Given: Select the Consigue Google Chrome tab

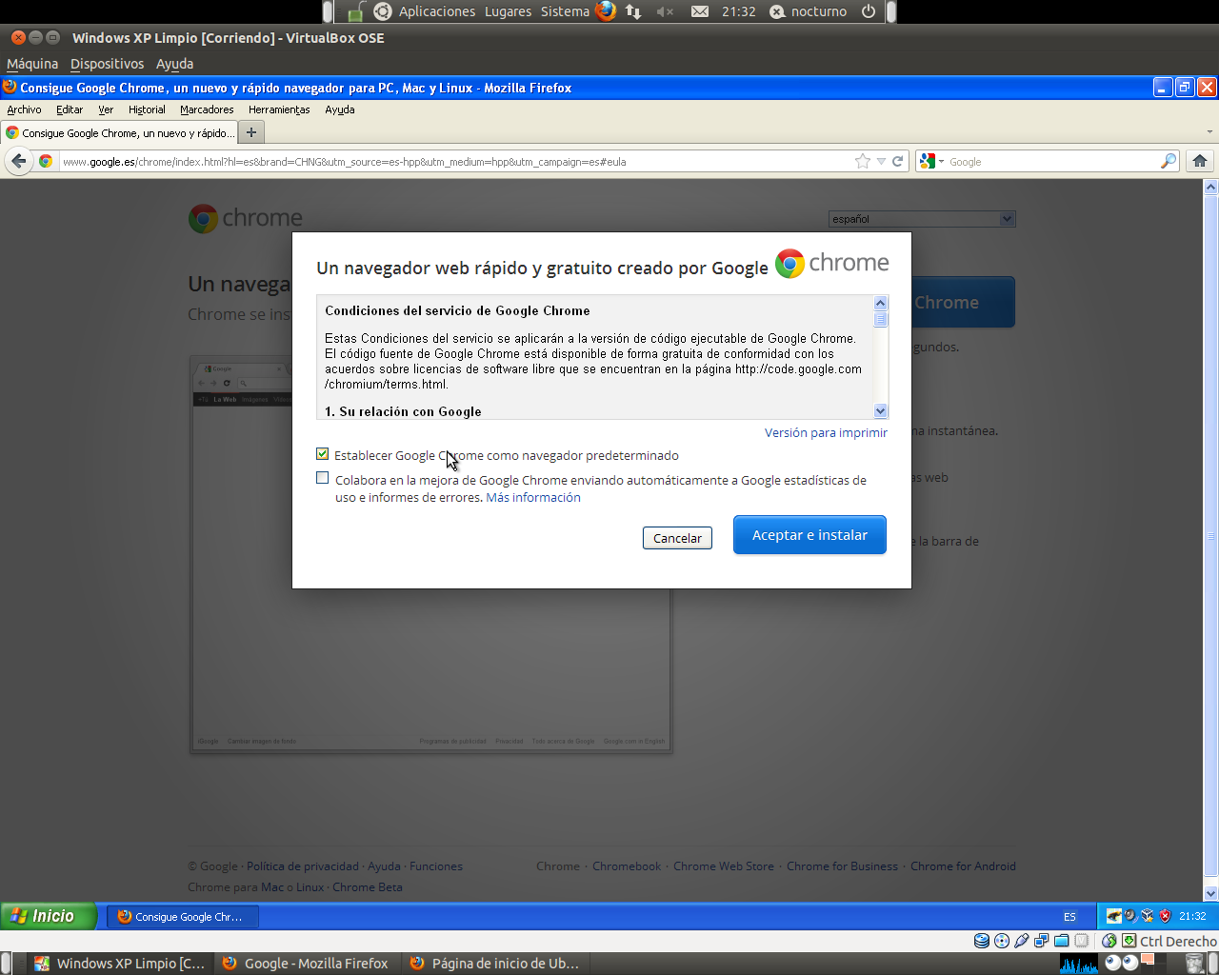Looking at the screenshot, I should tap(119, 132).
